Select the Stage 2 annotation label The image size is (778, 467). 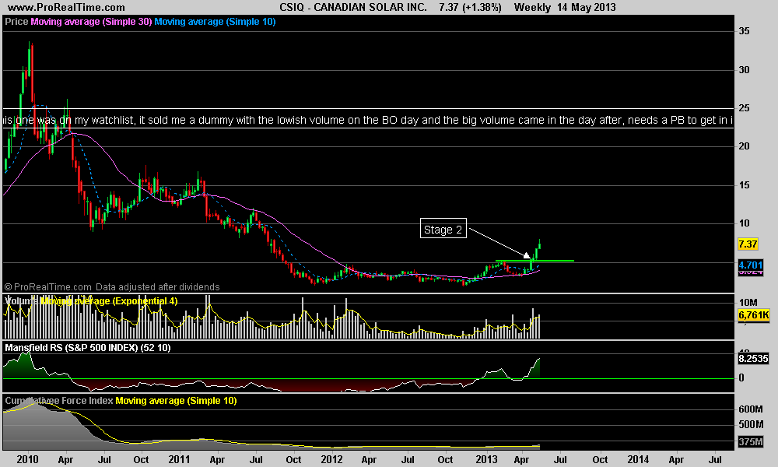pos(443,230)
